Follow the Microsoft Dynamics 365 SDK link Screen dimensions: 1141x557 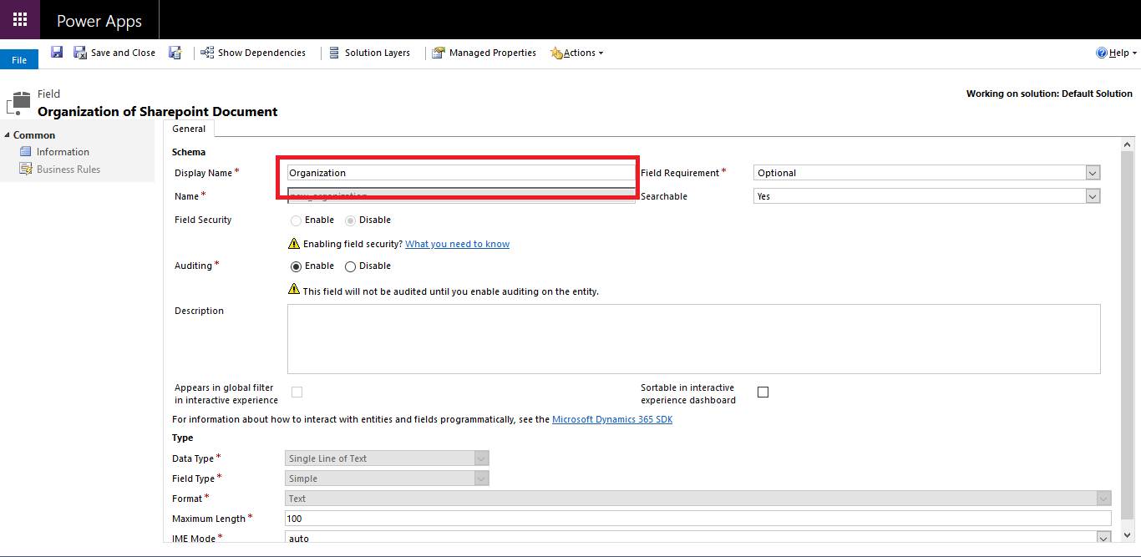point(612,418)
